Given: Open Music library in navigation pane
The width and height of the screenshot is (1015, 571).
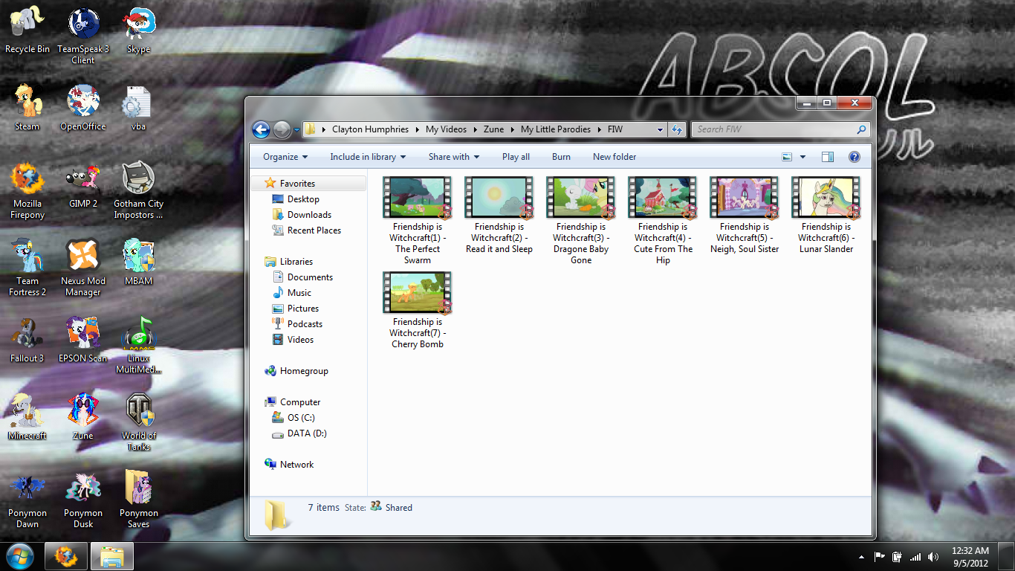Looking at the screenshot, I should coord(299,293).
